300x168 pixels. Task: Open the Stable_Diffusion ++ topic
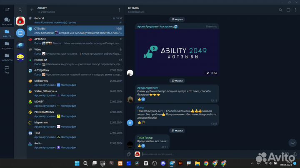75,93
